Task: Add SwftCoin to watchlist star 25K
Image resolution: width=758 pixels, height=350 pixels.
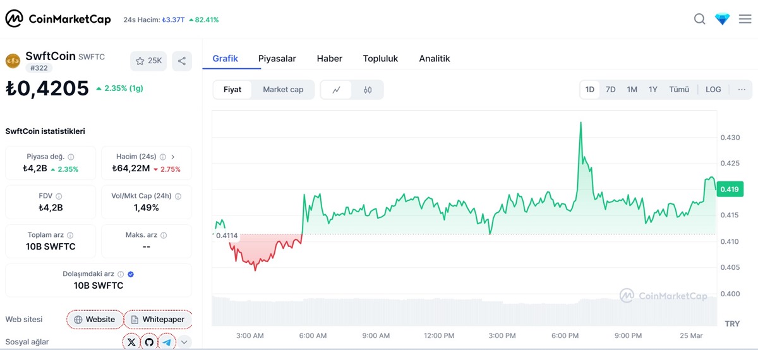Action: tap(148, 61)
